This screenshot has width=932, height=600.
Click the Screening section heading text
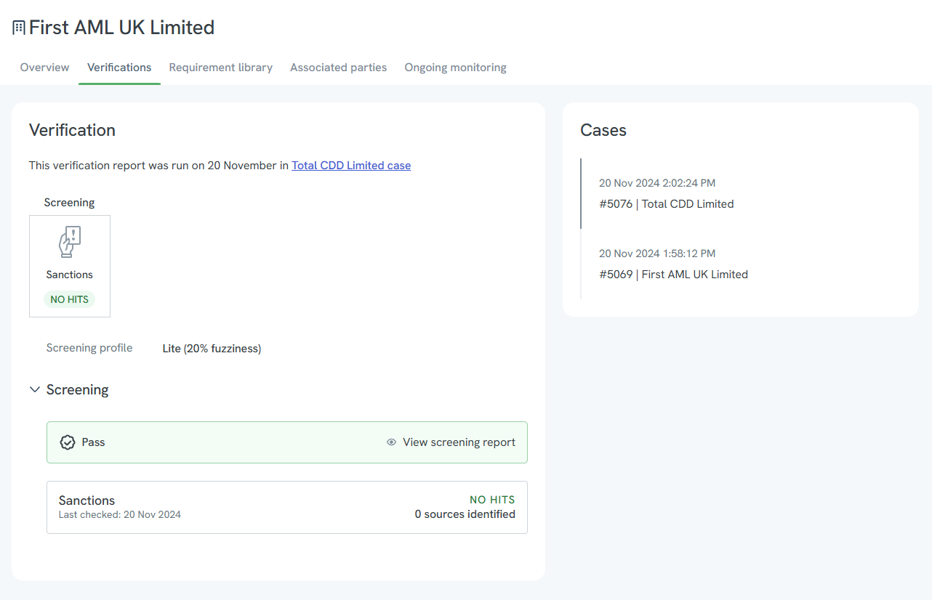click(x=77, y=390)
